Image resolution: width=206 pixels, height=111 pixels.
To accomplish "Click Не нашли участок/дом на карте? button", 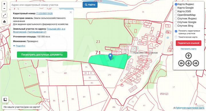I will [x=22, y=107].
